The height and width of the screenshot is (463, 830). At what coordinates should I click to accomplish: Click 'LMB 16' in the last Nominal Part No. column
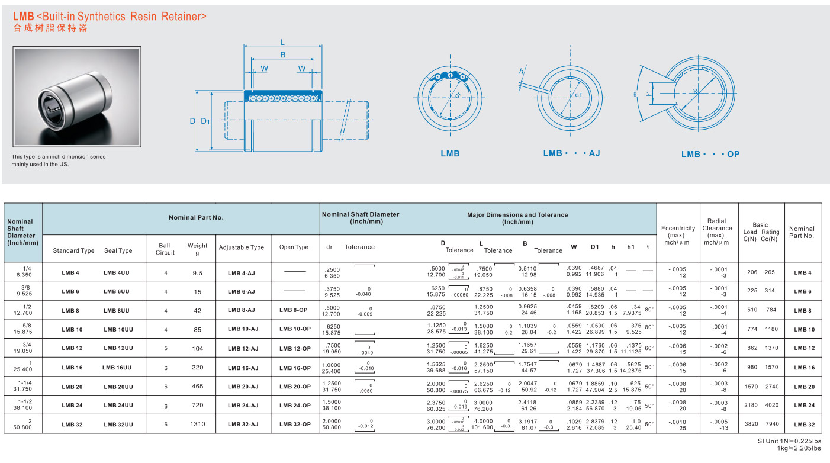point(804,368)
